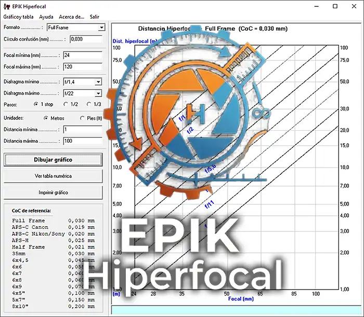The width and height of the screenshot is (364, 317).
Task: Click the Distancia mínima input field
Action: [x=83, y=129]
